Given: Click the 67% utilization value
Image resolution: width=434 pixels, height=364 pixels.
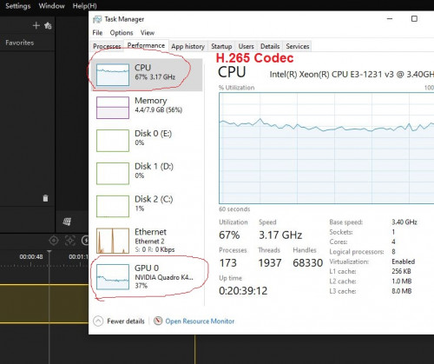Looking at the screenshot, I should coord(229,235).
